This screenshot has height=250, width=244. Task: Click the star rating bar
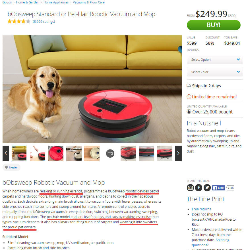point(19,21)
